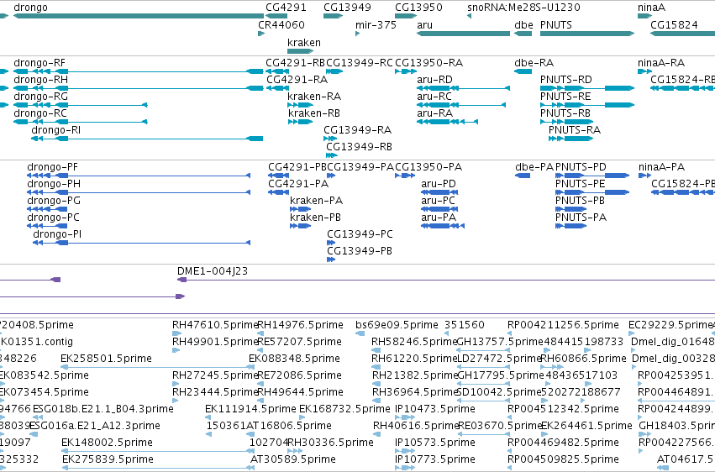The height and width of the screenshot is (472, 715).
Task: Select CG13949-RB transcript
Action: [332, 155]
